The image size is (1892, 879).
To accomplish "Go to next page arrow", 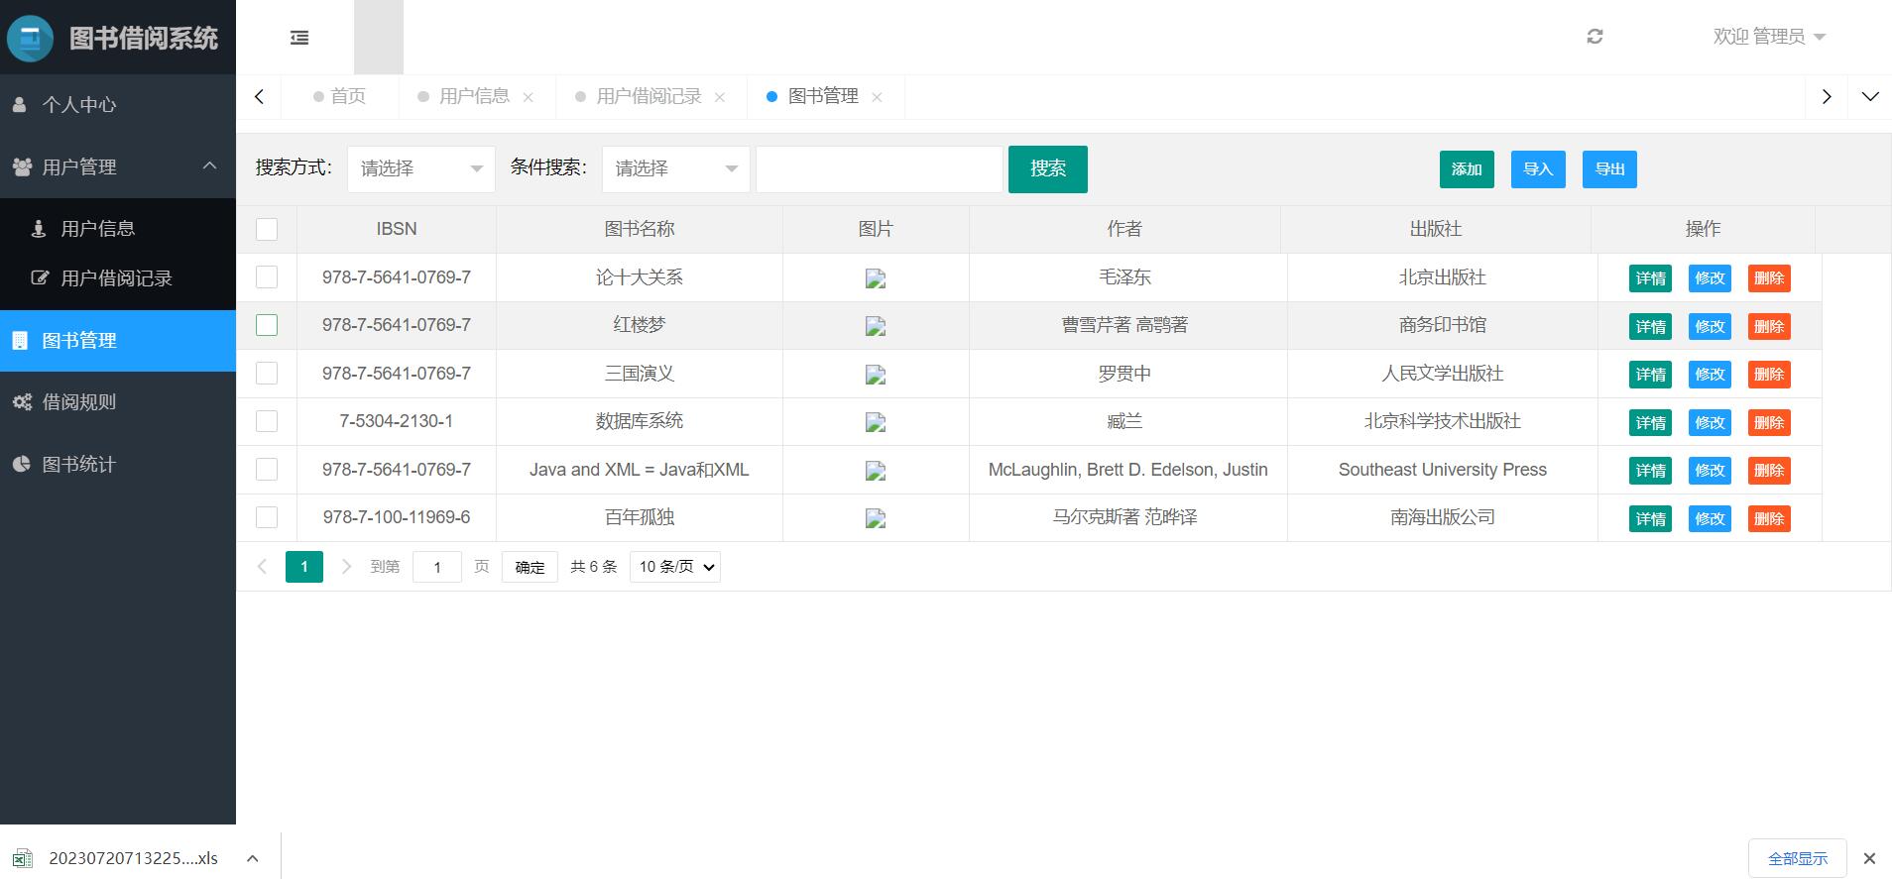I will tap(346, 567).
